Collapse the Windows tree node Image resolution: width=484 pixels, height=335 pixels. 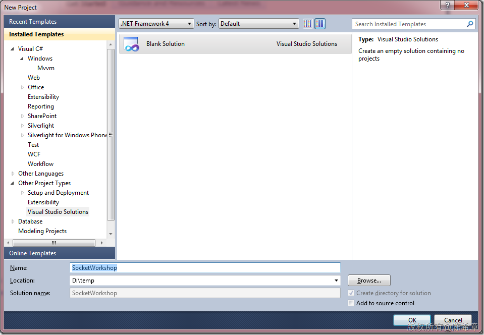(22, 59)
